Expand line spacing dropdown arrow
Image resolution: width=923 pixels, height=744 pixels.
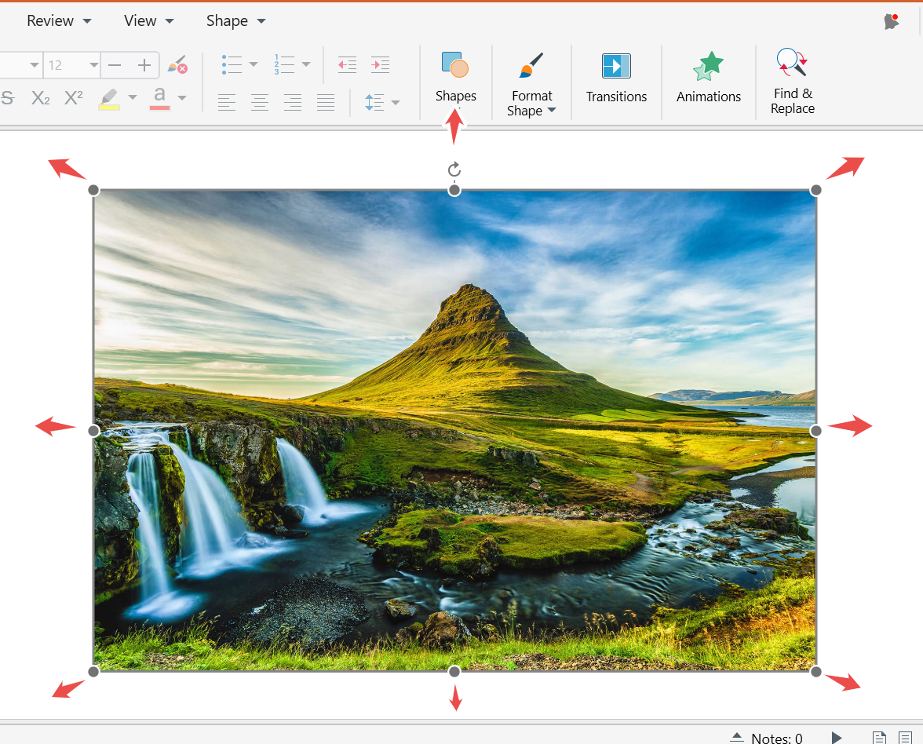pos(396,102)
